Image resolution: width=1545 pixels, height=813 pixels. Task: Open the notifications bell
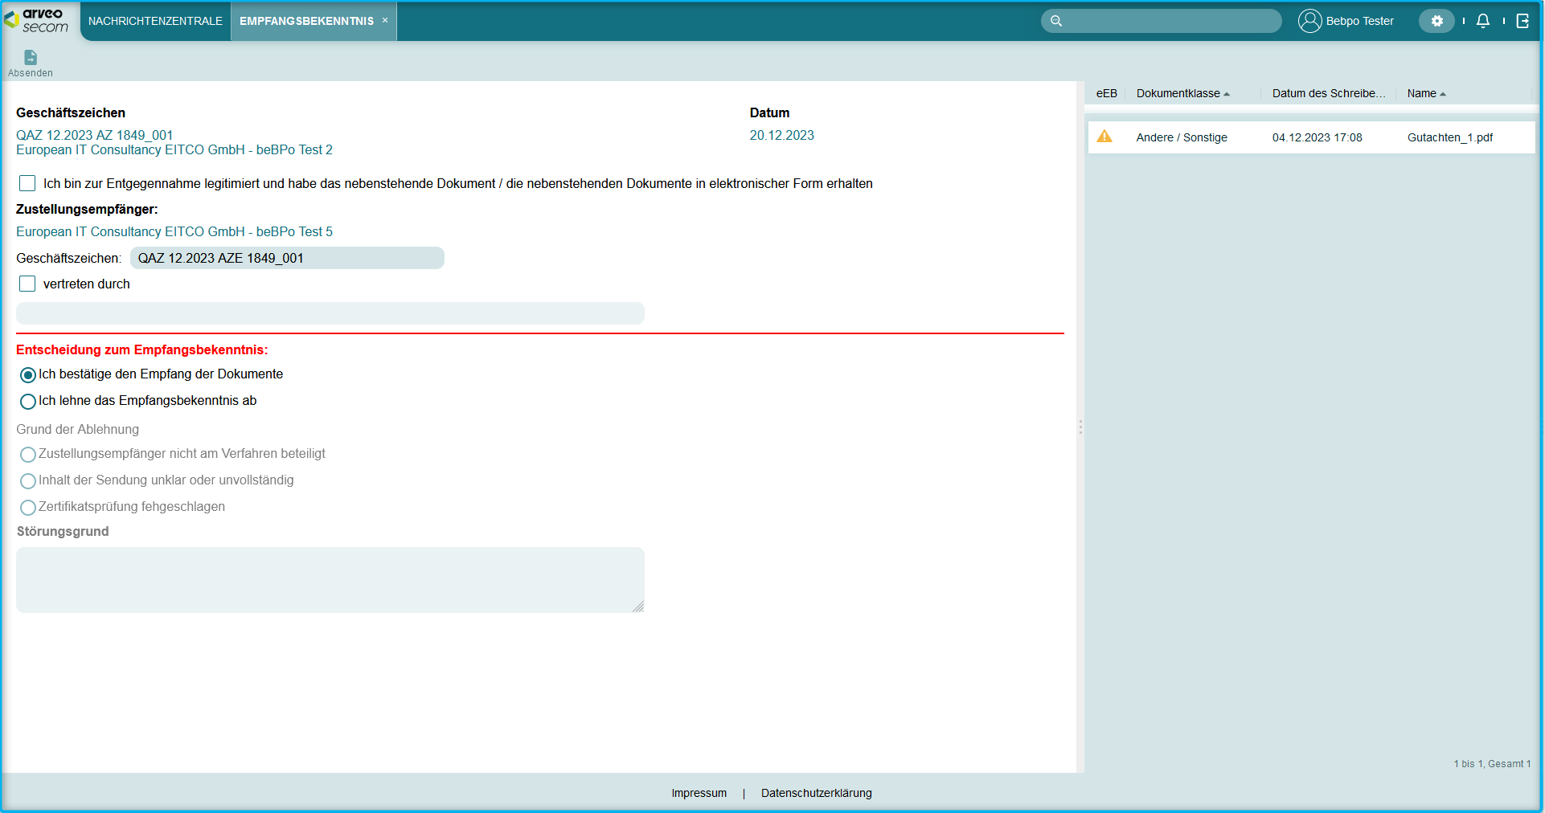pos(1483,21)
